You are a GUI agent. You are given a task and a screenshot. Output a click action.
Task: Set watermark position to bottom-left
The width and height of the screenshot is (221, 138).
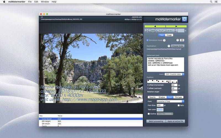169,81
